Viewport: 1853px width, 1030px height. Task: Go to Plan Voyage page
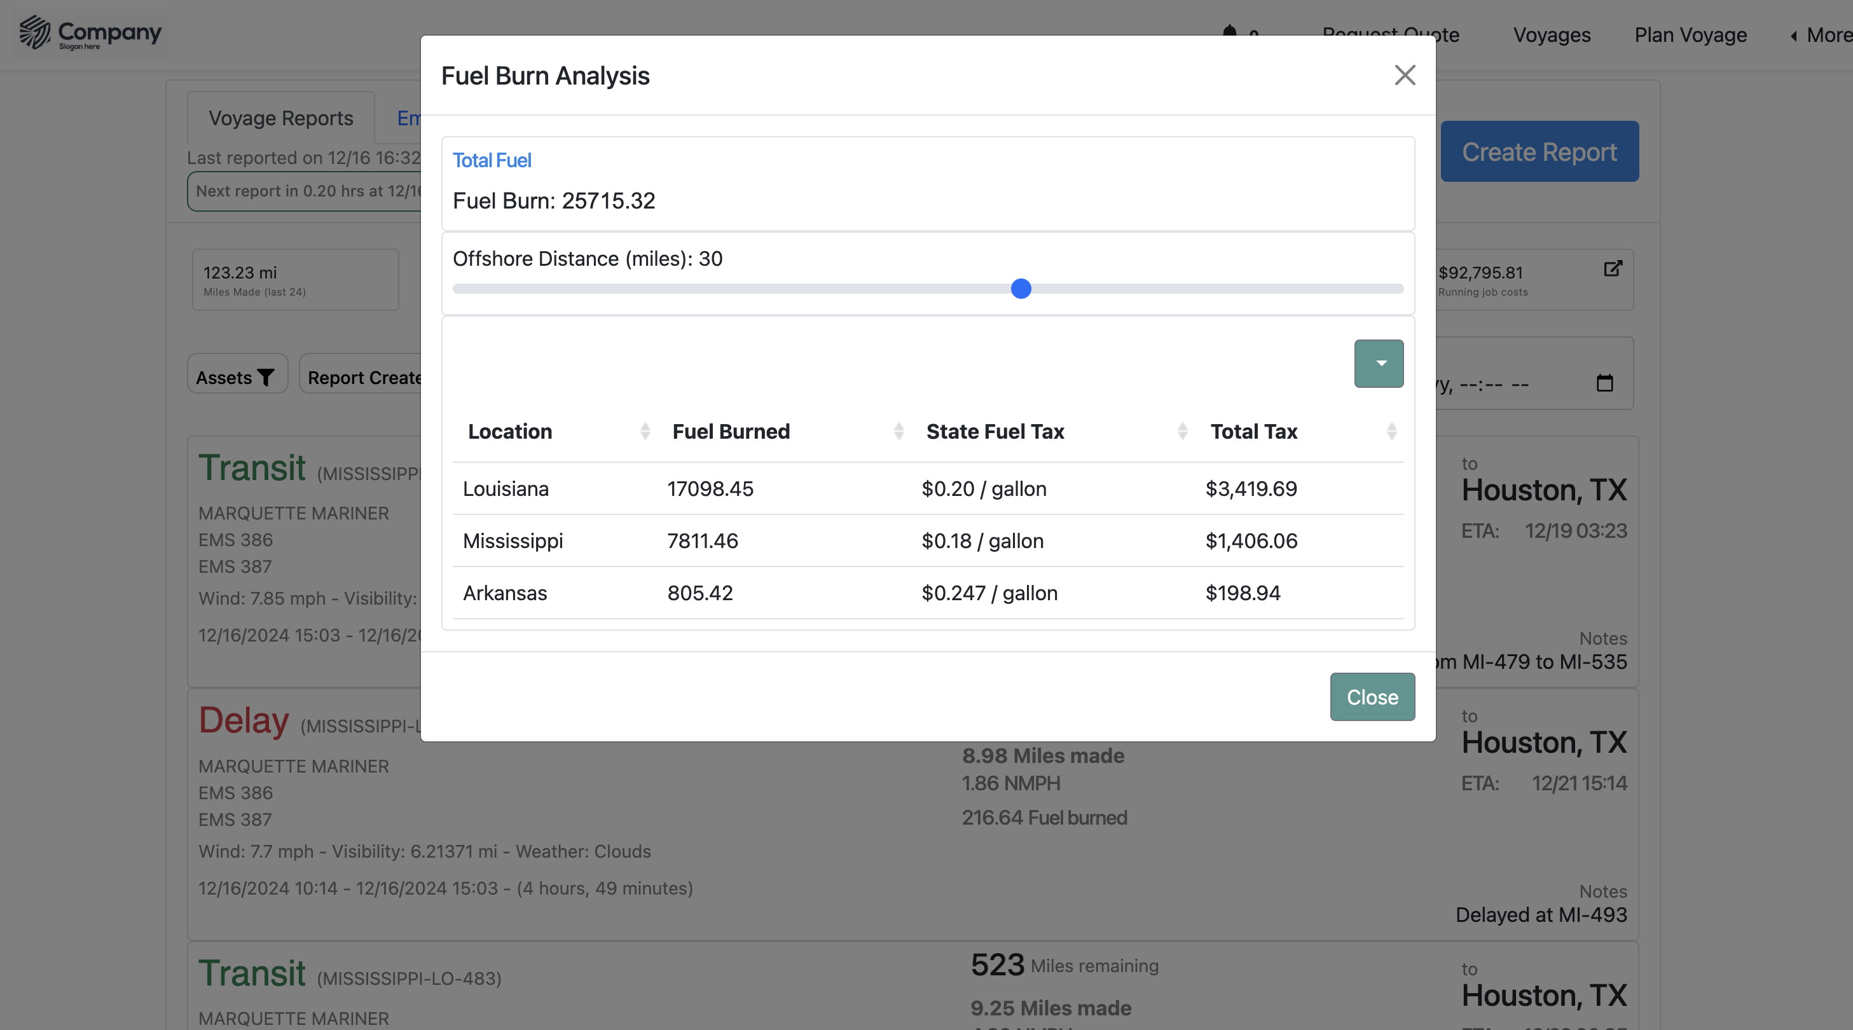[x=1690, y=34]
